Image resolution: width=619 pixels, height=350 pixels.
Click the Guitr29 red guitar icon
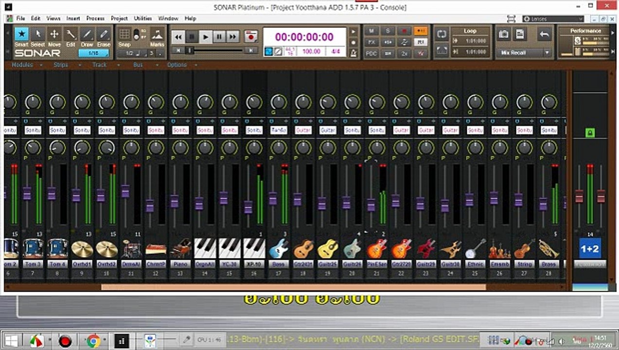[426, 248]
